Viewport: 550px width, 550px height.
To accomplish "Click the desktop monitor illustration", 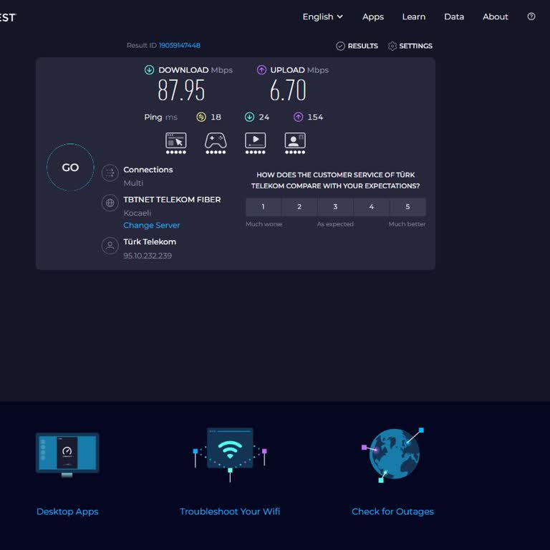I will [x=67, y=455].
